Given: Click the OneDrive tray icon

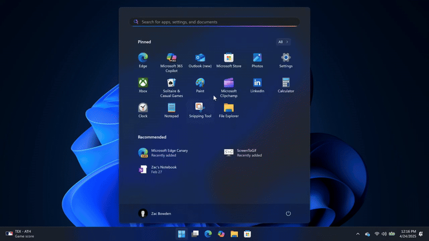Looking at the screenshot, I should pyautogui.click(x=367, y=234).
